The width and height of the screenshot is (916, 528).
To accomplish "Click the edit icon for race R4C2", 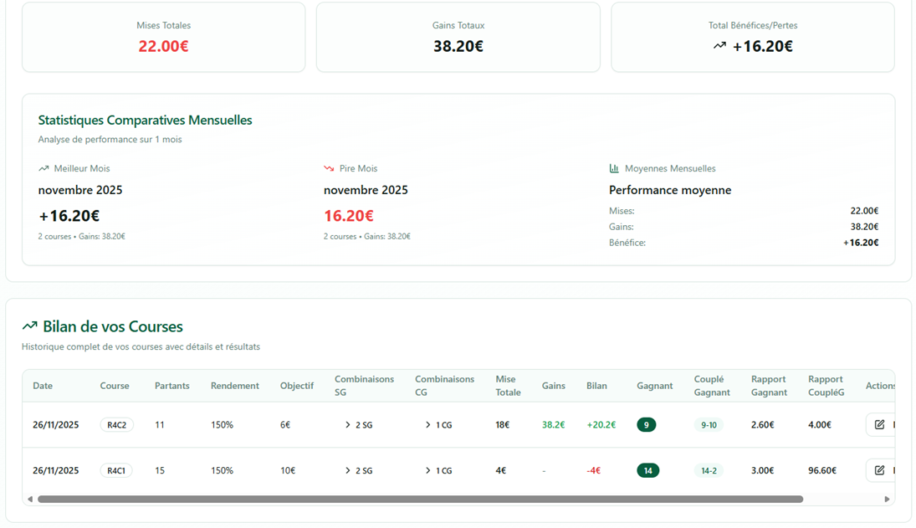I will (879, 425).
